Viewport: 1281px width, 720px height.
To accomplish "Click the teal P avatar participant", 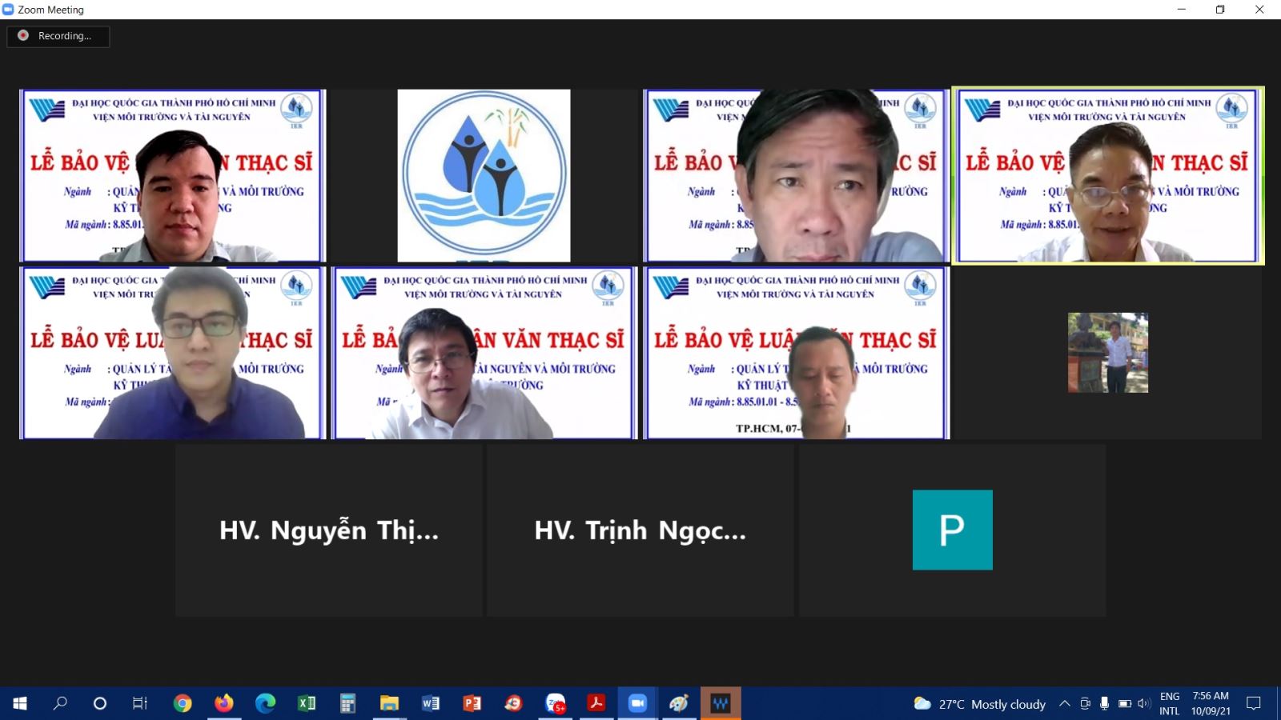I will click(952, 530).
